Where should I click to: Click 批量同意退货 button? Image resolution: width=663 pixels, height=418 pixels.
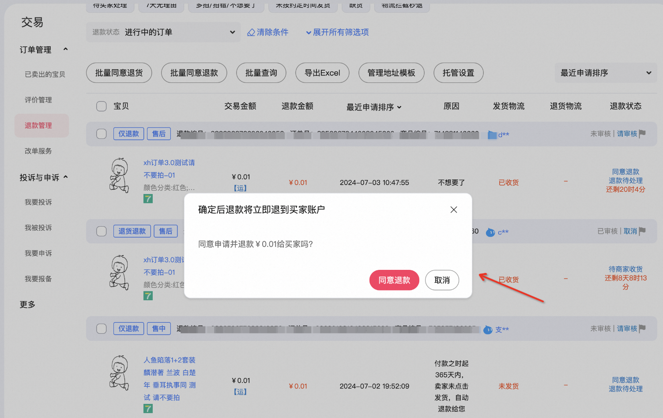pyautogui.click(x=119, y=73)
